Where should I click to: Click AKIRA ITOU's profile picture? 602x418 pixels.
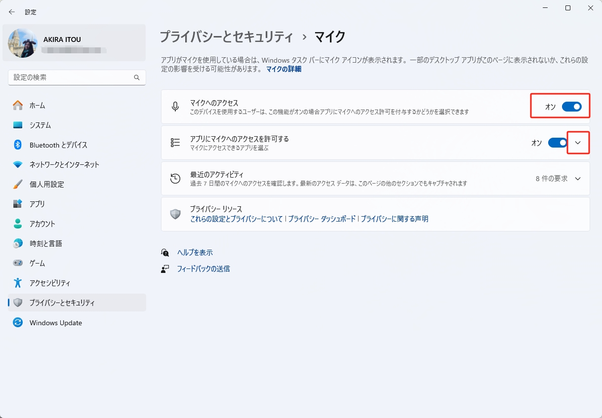pos(22,43)
